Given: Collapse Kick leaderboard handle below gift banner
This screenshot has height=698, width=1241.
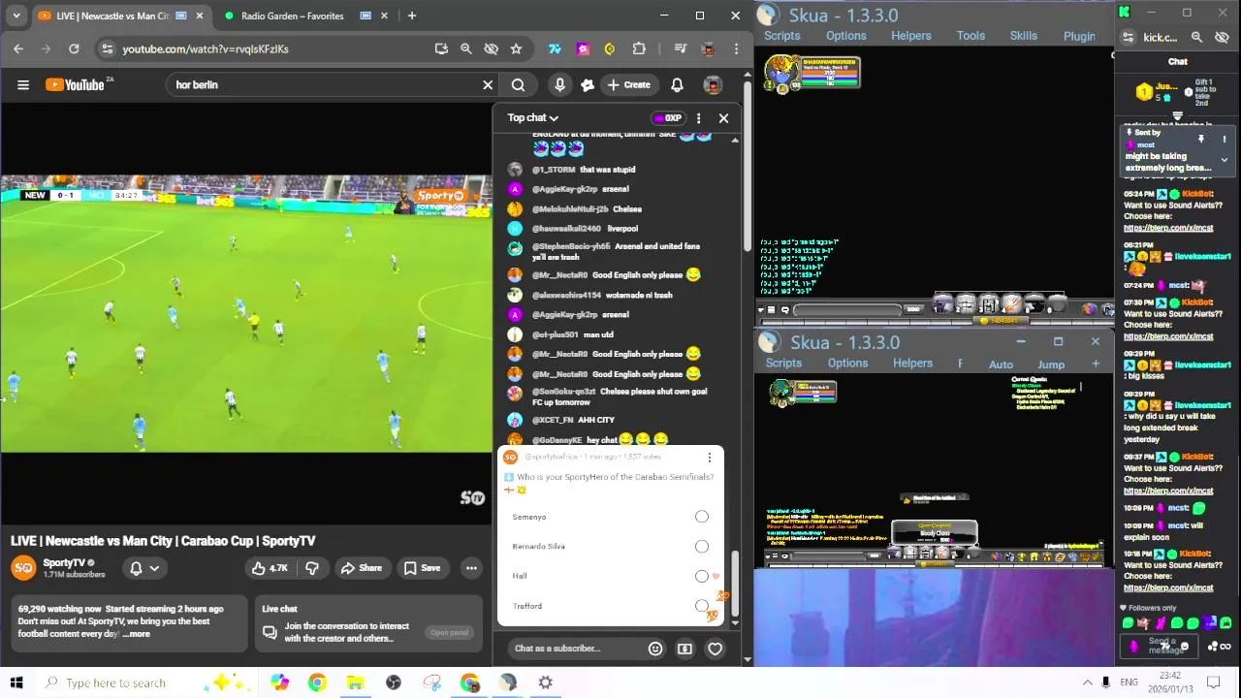Looking at the screenshot, I should click(x=1178, y=116).
